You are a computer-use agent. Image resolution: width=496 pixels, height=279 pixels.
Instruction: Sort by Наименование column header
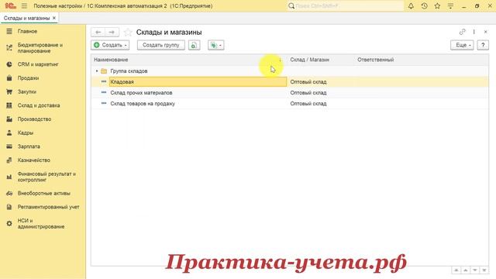pyautogui.click(x=189, y=60)
